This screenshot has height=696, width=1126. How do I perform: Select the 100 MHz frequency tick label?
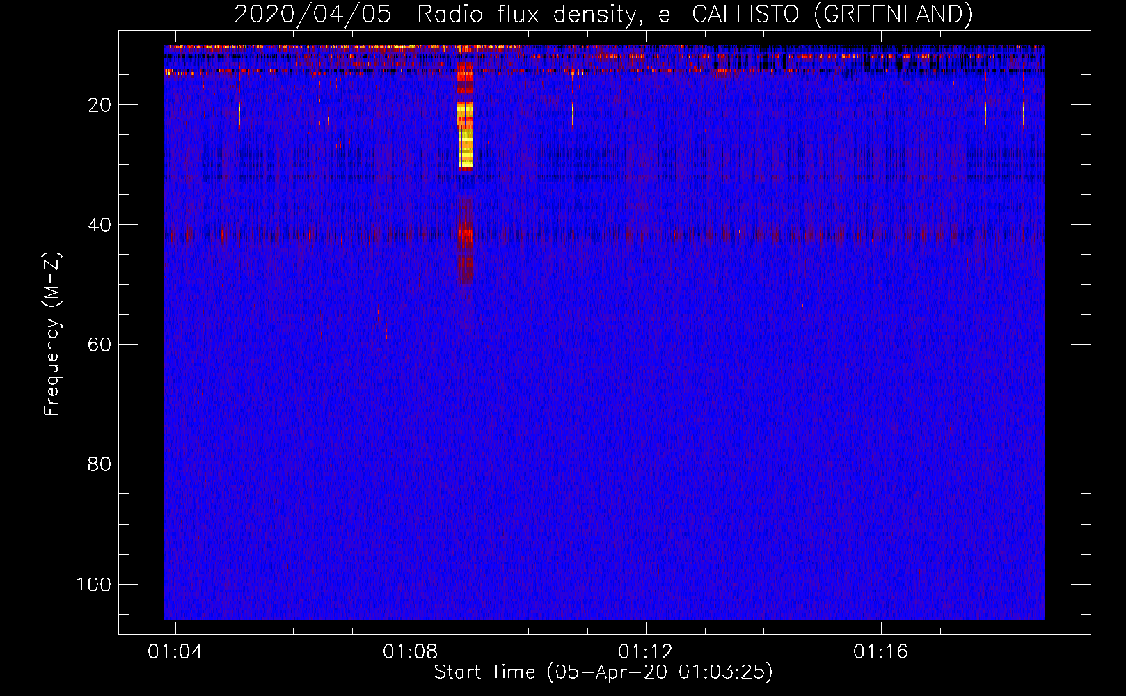point(94,584)
